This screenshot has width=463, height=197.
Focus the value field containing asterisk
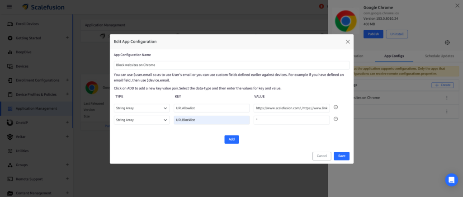[x=292, y=120]
